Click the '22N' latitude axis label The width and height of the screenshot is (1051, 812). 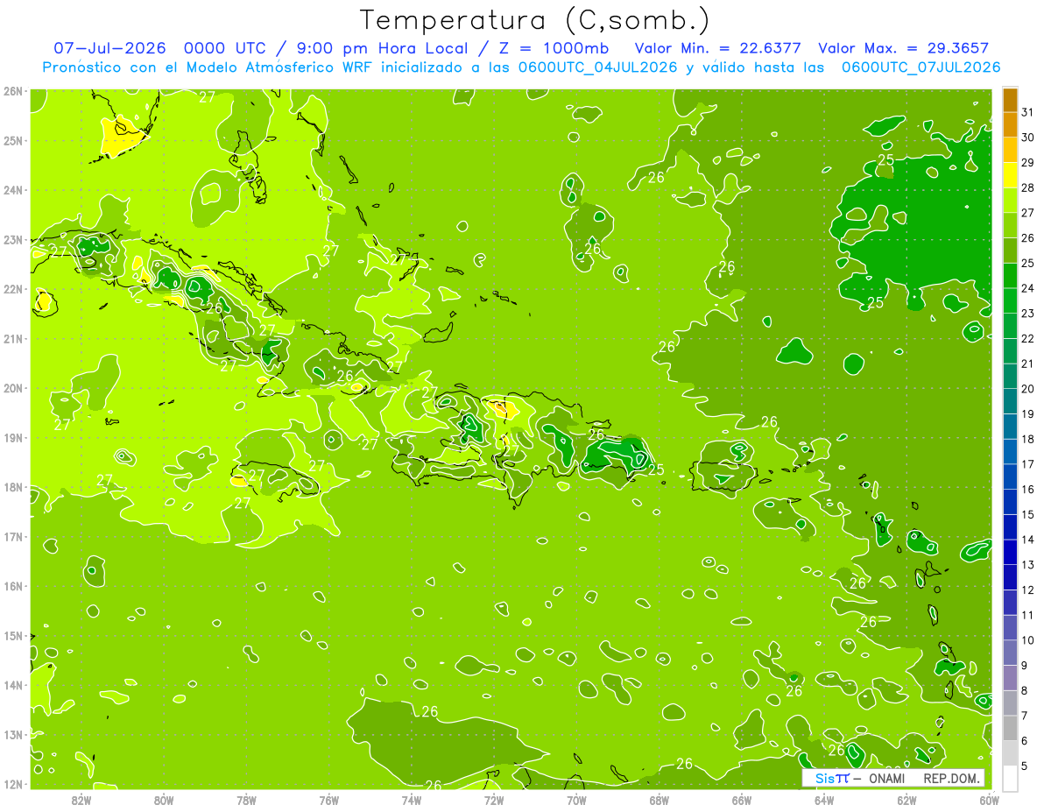point(13,289)
